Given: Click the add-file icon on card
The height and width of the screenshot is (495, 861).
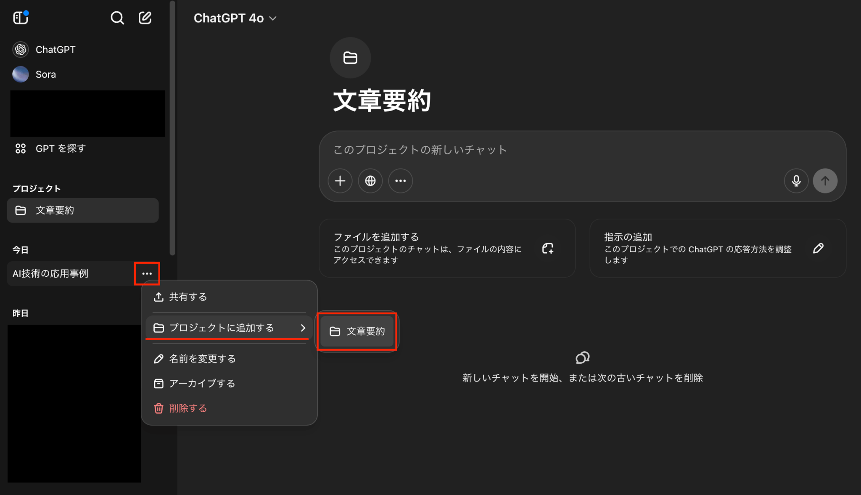Looking at the screenshot, I should click(x=548, y=249).
